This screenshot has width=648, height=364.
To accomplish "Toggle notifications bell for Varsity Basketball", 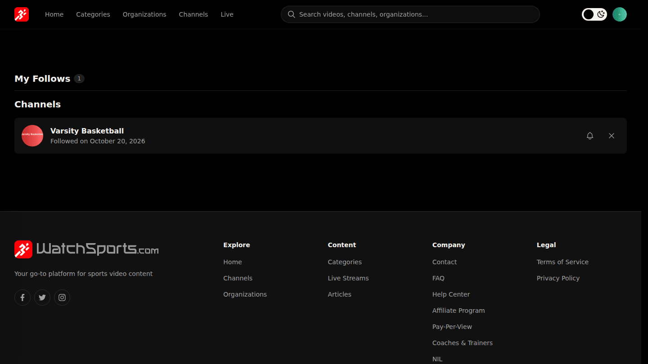I will [590, 136].
